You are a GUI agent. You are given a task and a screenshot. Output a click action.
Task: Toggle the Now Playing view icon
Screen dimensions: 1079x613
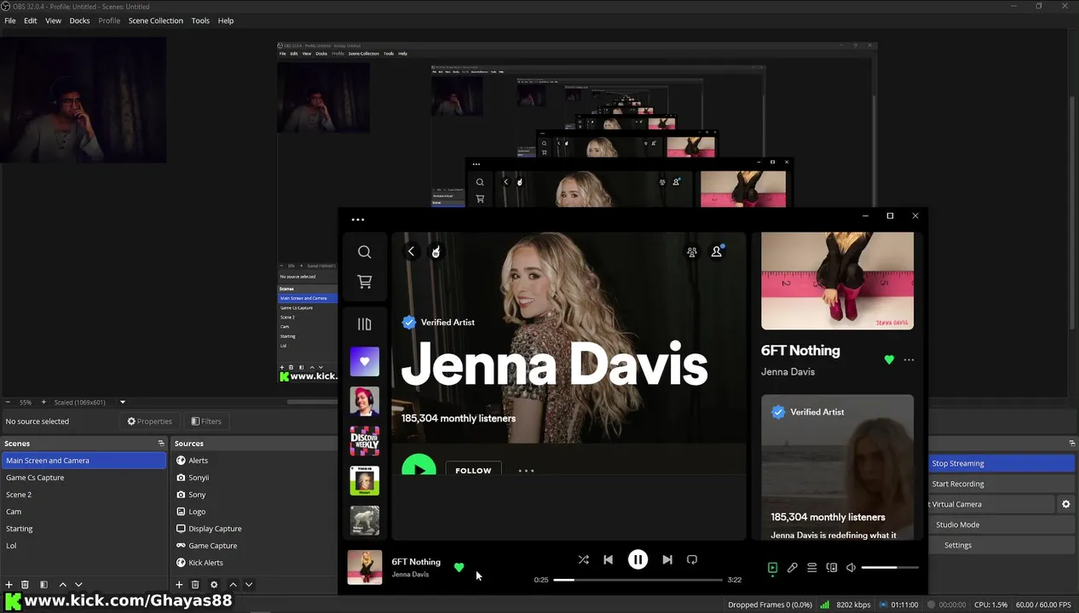click(772, 568)
